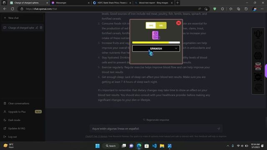This screenshot has width=267, height=150.
Task: Open the Windows Start menu
Action: pos(97,146)
